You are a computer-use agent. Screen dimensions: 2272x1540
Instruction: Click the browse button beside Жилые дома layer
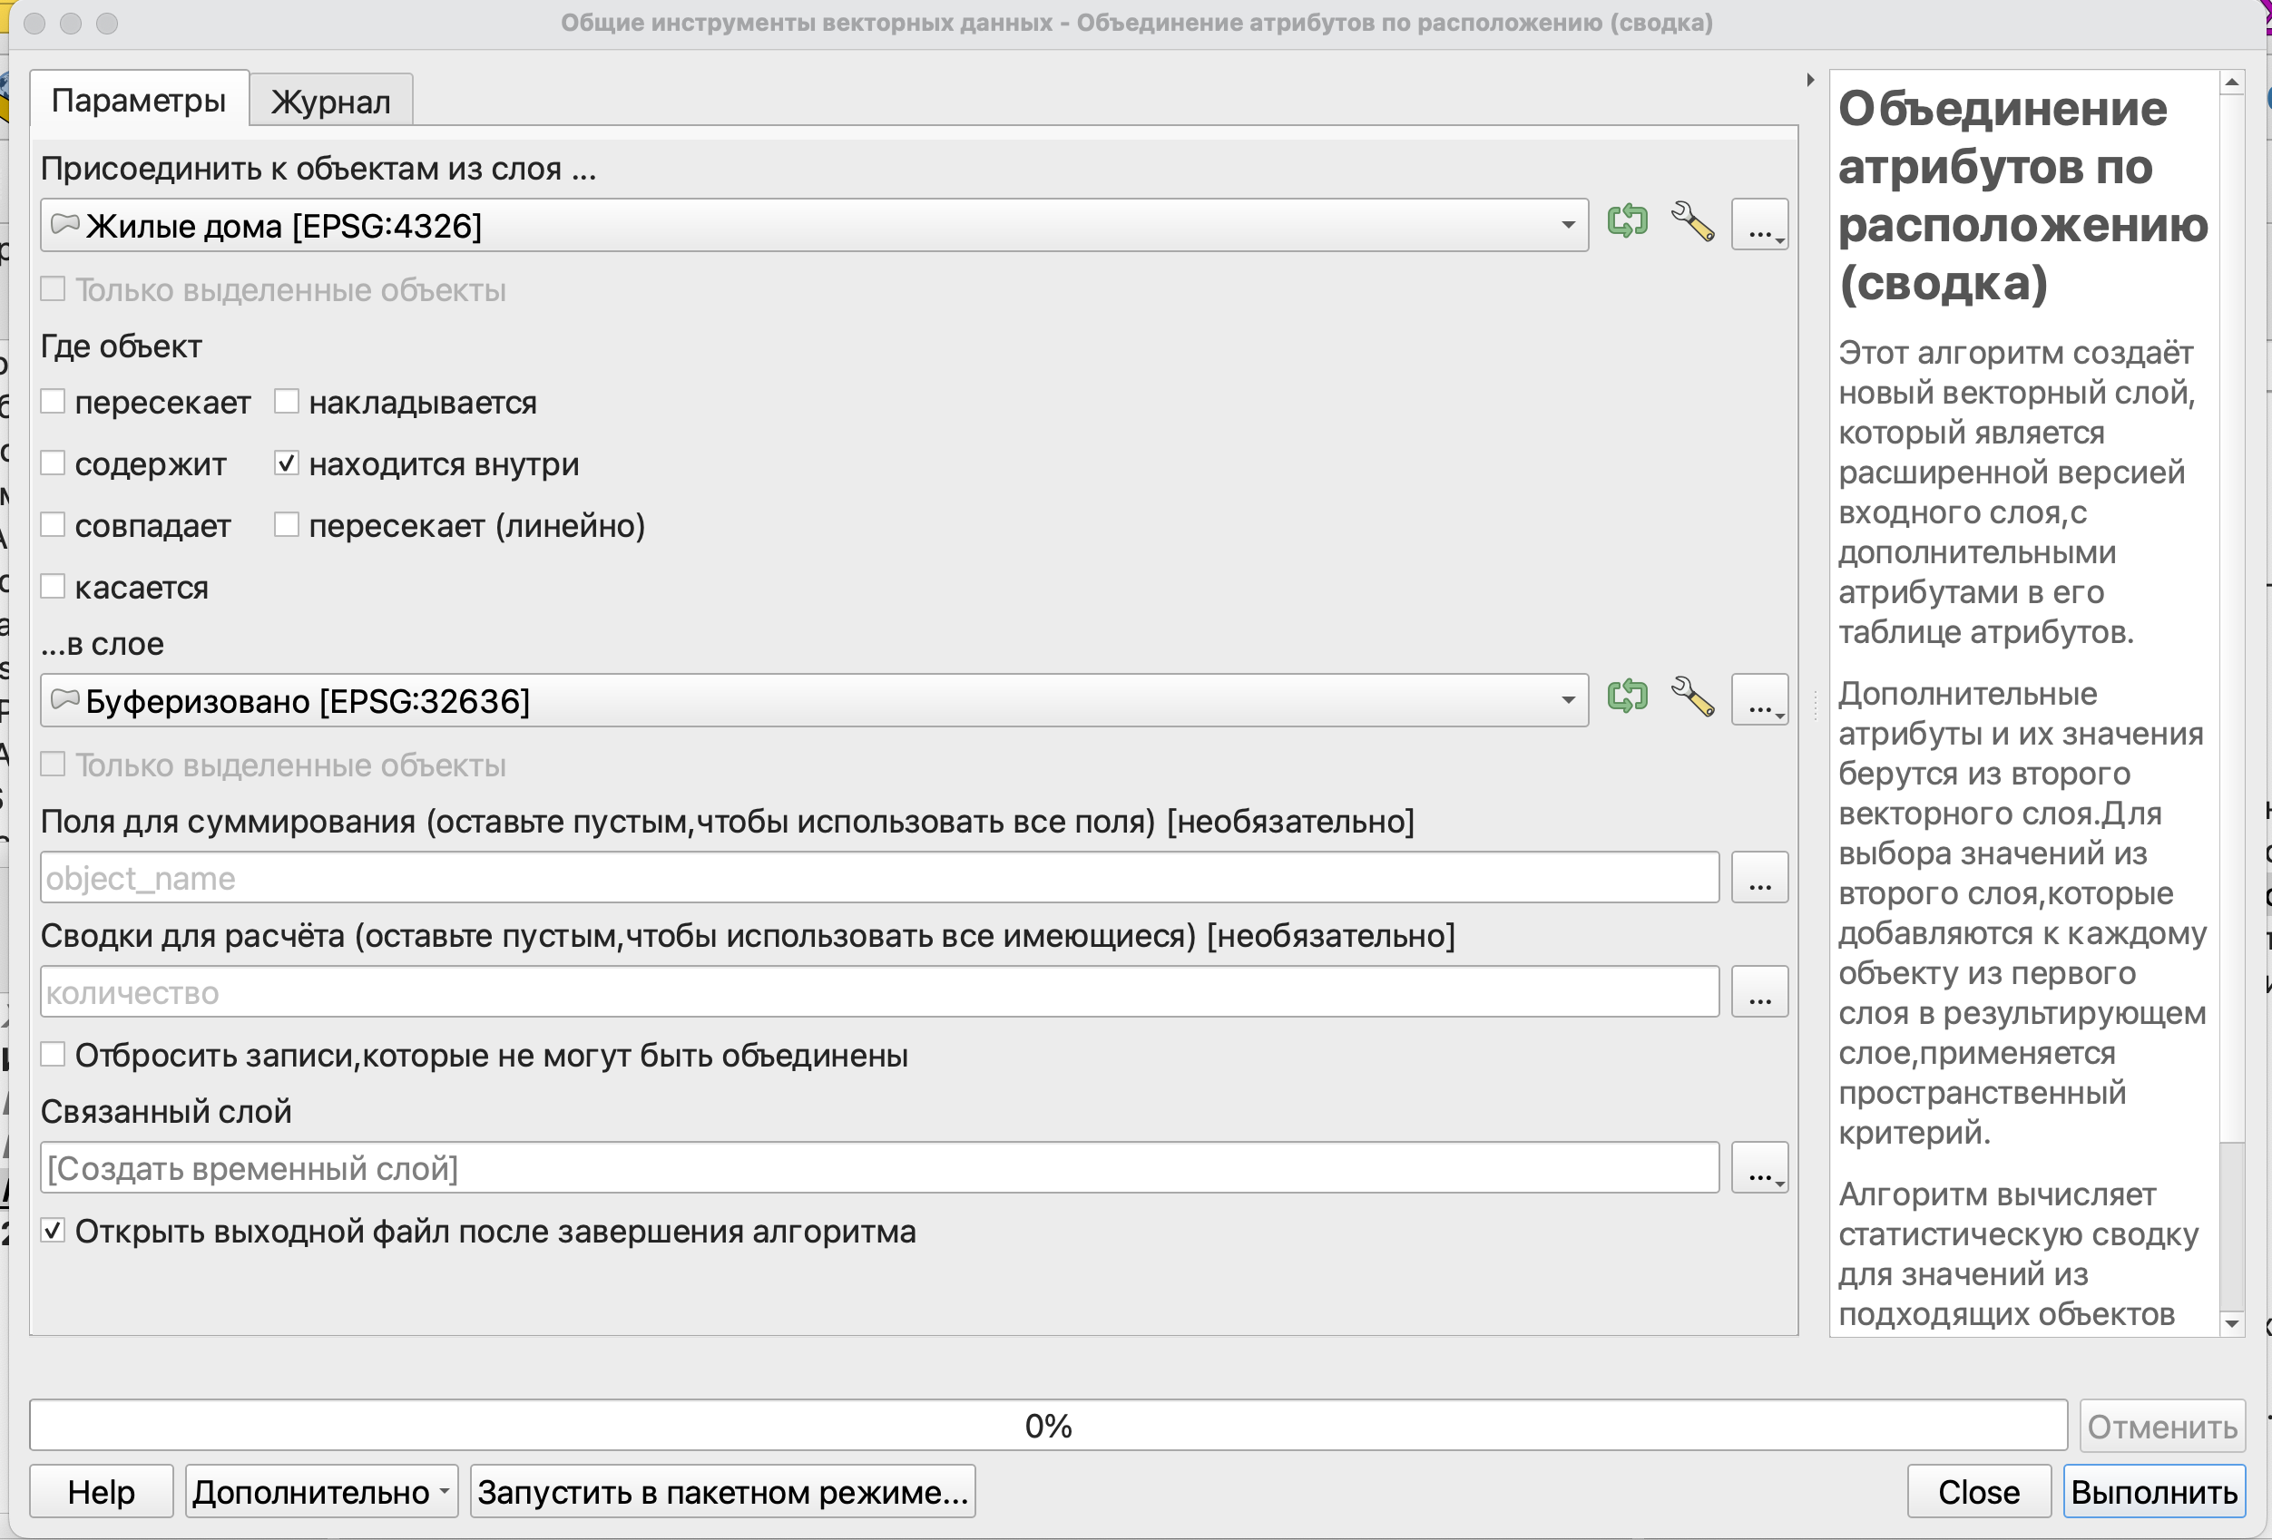click(1759, 225)
